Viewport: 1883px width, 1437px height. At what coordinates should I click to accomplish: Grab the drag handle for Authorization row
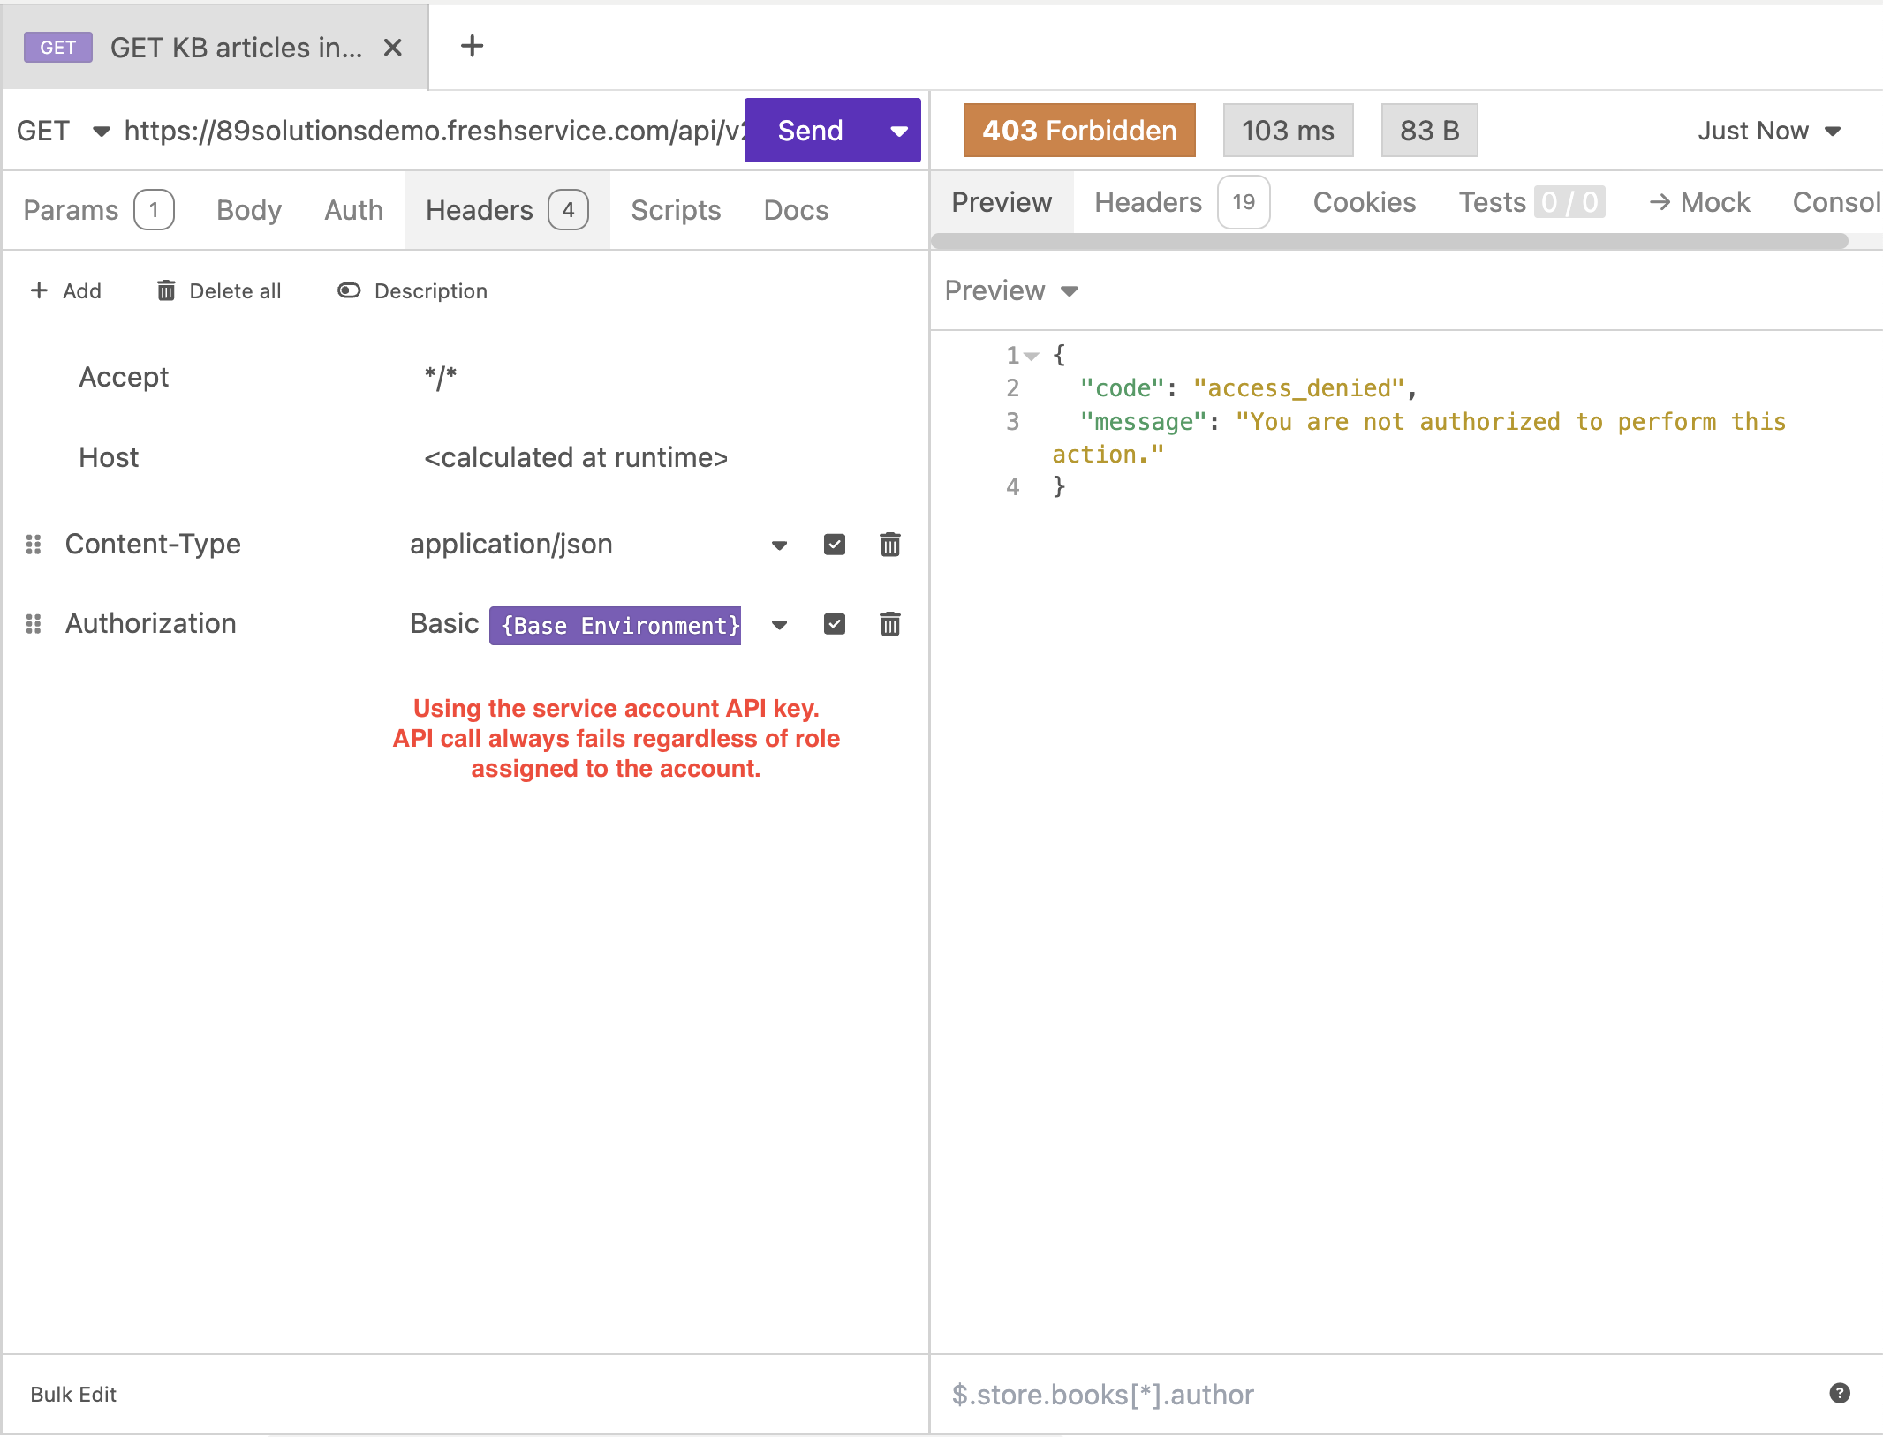point(34,624)
